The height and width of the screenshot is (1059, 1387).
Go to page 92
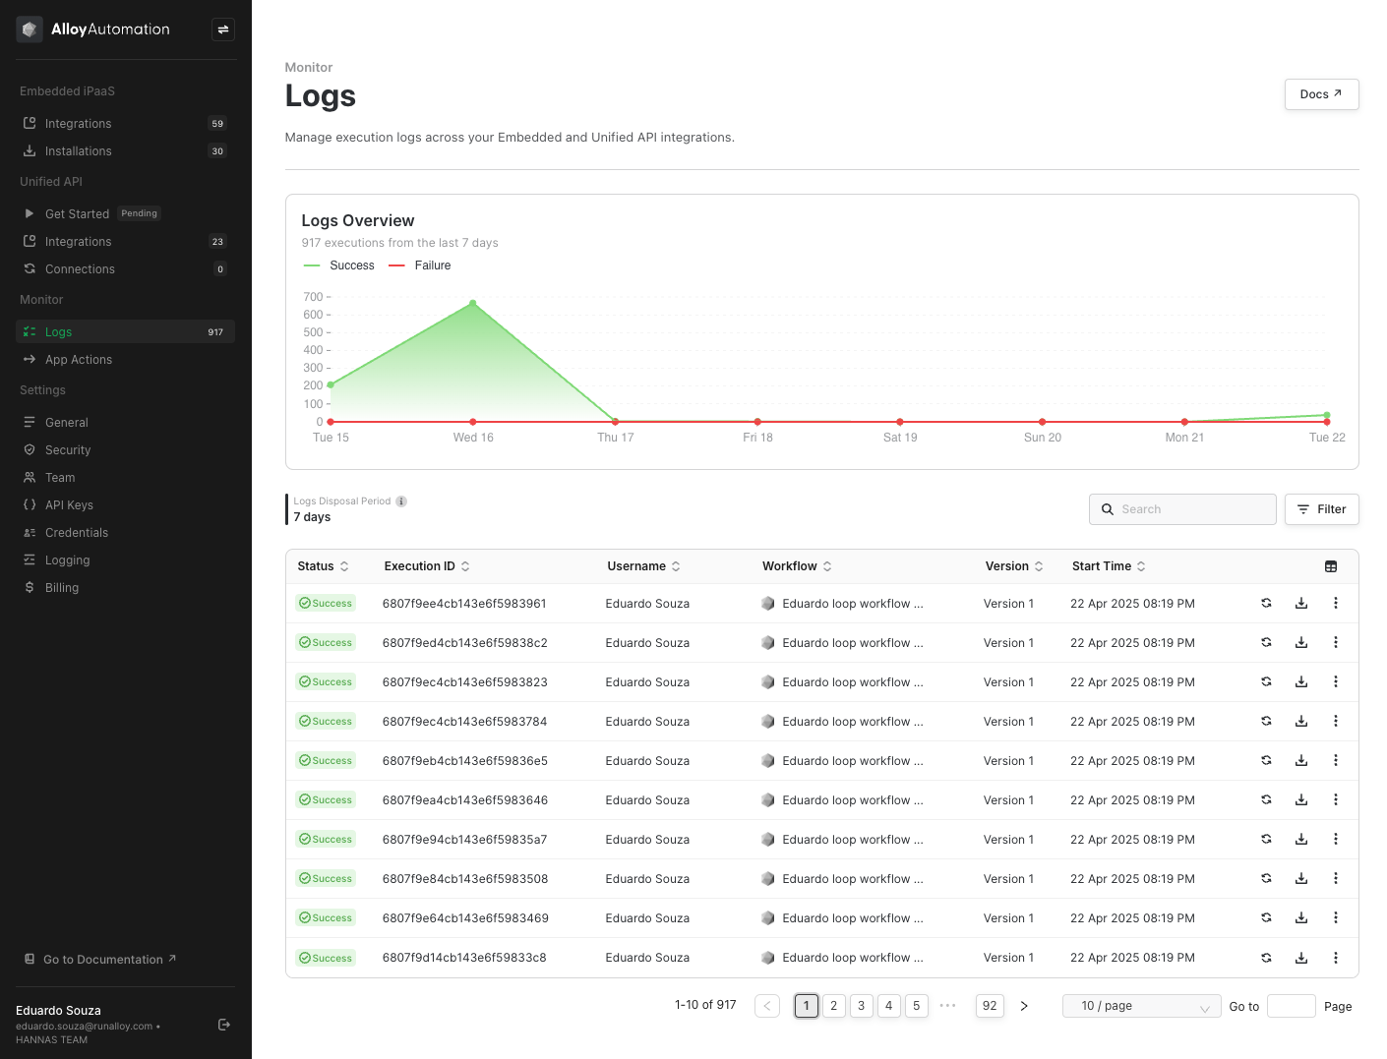click(x=990, y=1006)
